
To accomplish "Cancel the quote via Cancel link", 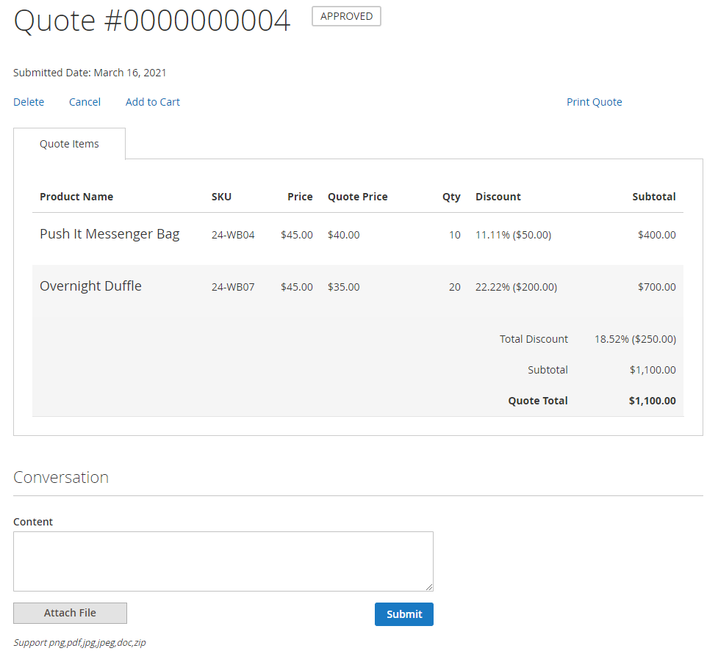I will 85,102.
